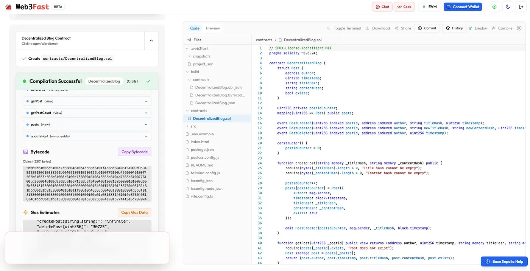Expand the posts view function entry
This screenshot has width=530, height=271.
click(87, 124)
